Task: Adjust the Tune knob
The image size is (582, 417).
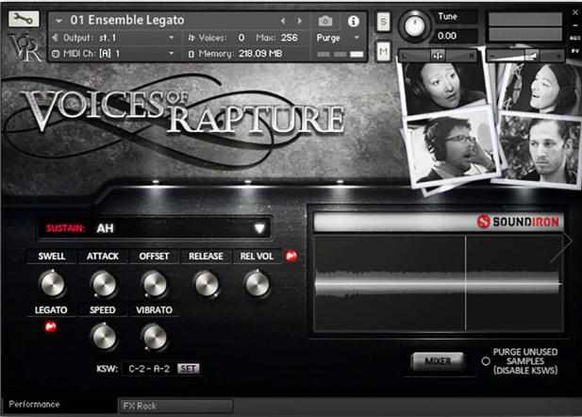Action: [414, 25]
